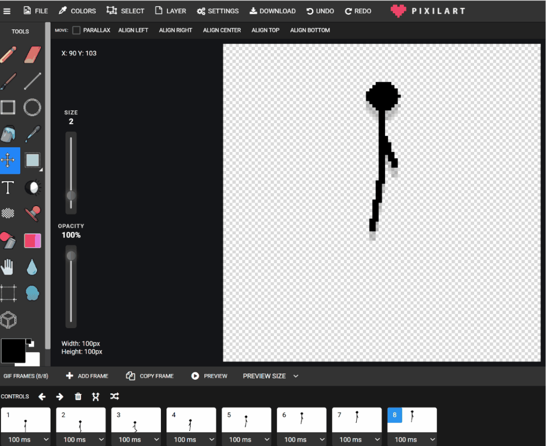Open the primary black color swatch
Viewport: 546px width, 446px height.
(13, 351)
